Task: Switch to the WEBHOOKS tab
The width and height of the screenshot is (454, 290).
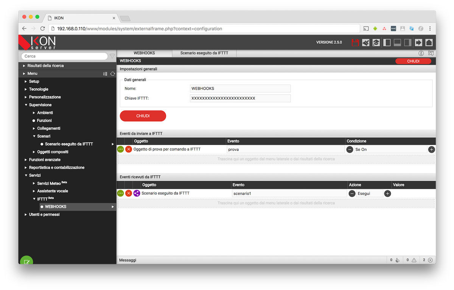Action: coord(144,53)
